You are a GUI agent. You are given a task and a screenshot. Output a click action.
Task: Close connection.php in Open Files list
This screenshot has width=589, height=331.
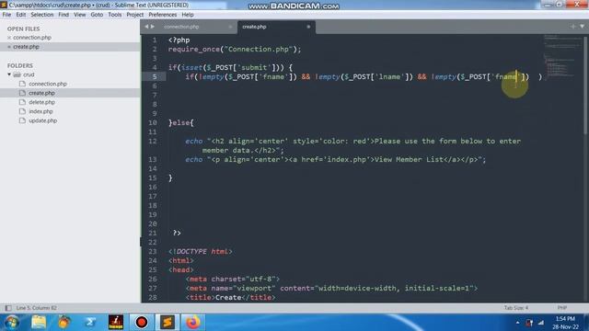click(9, 38)
